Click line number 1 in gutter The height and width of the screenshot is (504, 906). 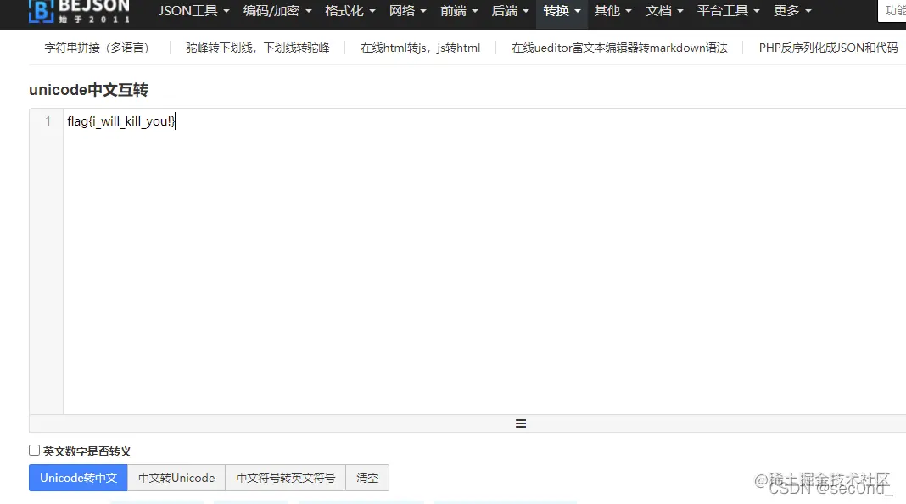point(48,120)
